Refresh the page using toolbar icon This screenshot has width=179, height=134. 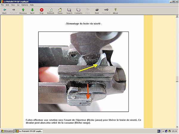coord(51,11)
